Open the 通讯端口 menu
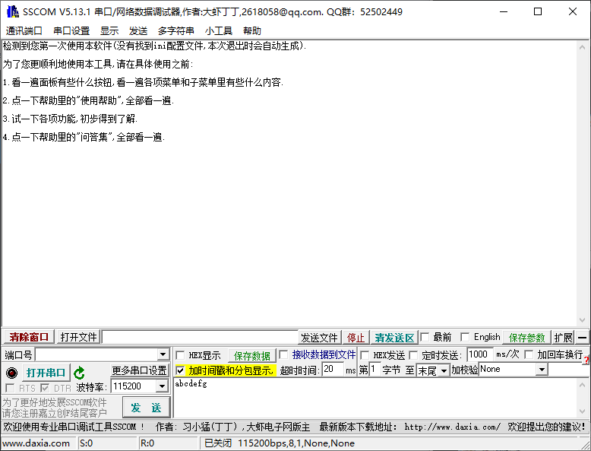Viewport: 591px width, 451px height. (x=24, y=30)
